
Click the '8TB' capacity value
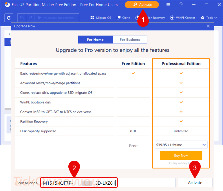pos(133,131)
